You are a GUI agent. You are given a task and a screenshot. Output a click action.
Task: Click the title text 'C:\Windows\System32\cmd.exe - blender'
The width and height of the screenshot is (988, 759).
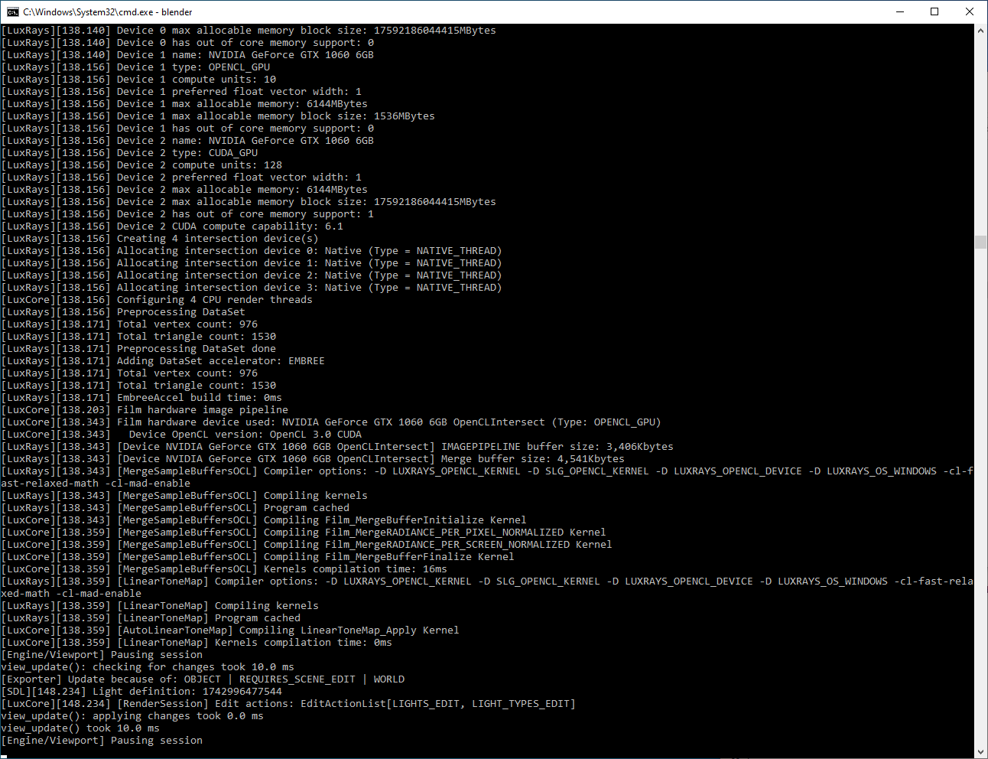(108, 12)
